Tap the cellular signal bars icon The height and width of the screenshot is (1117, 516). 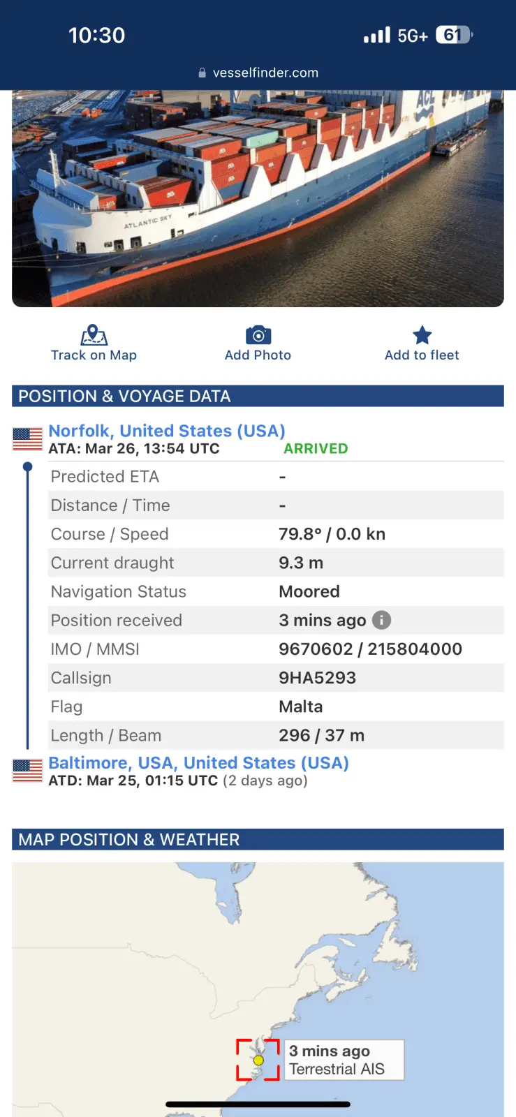click(377, 35)
